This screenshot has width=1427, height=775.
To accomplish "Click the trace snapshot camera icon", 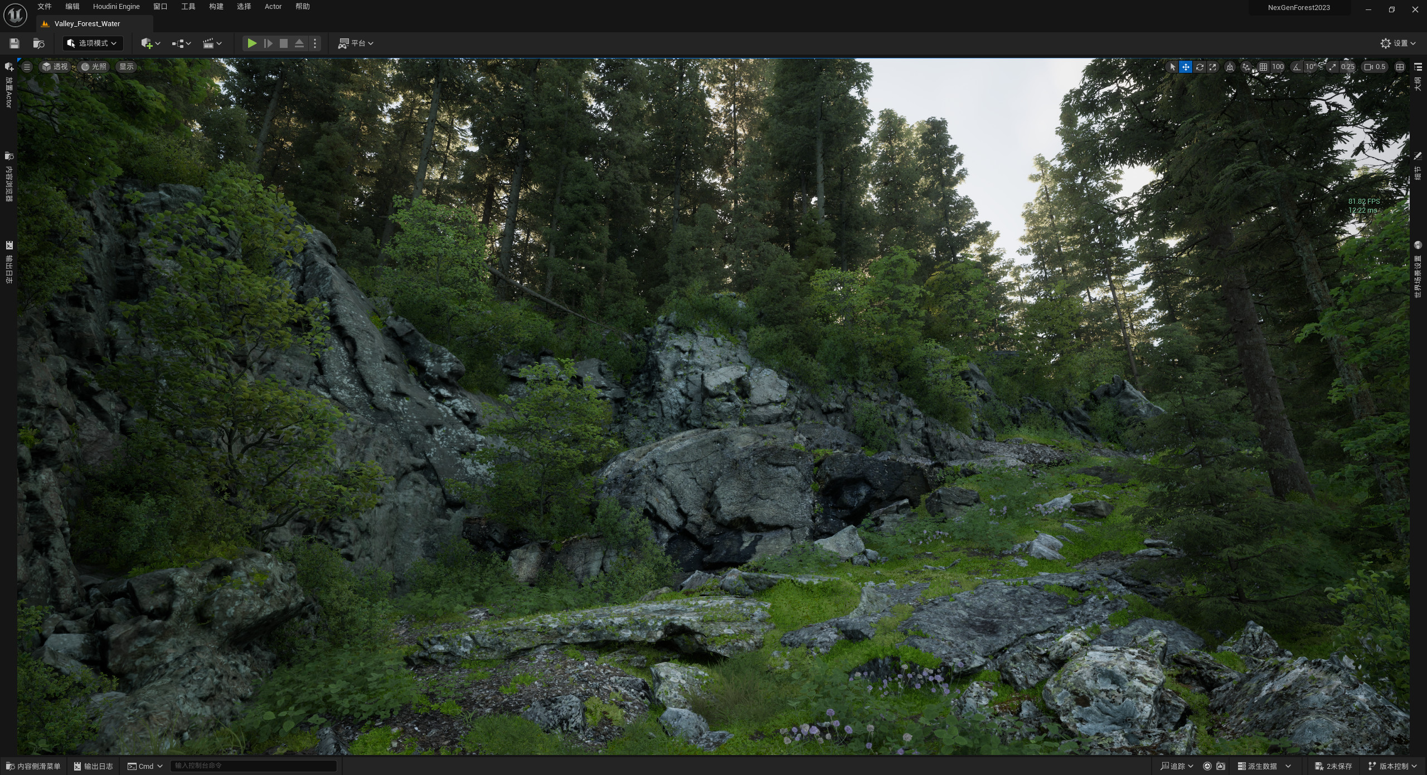I will (1221, 766).
